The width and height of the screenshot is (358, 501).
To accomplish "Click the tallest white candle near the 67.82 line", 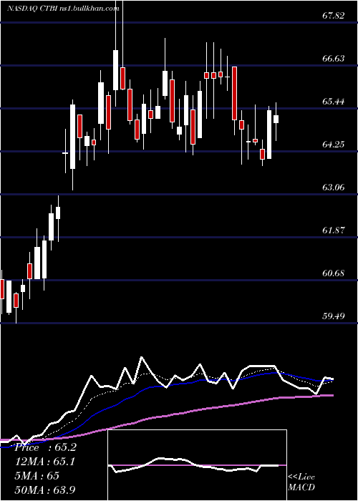I will click(115, 69).
